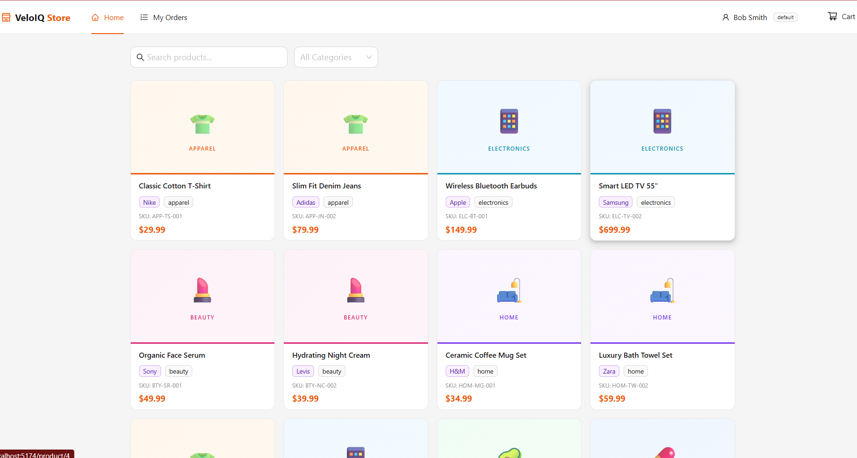The height and width of the screenshot is (458, 857).
Task: Click the shopping cart icon
Action: click(x=833, y=16)
